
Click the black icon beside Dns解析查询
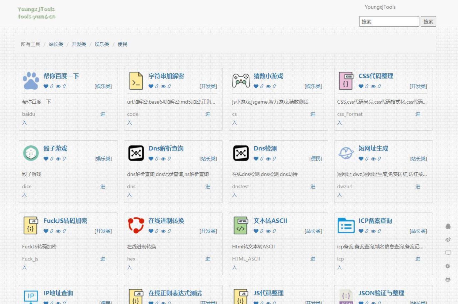click(x=136, y=153)
